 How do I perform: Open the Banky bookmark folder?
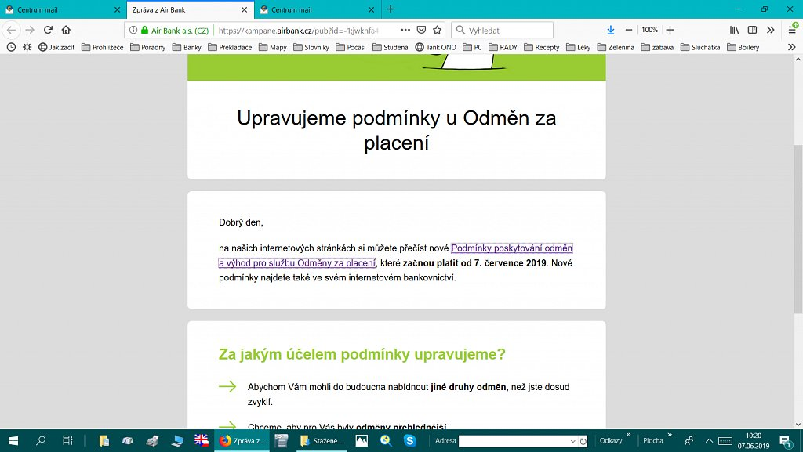(187, 47)
